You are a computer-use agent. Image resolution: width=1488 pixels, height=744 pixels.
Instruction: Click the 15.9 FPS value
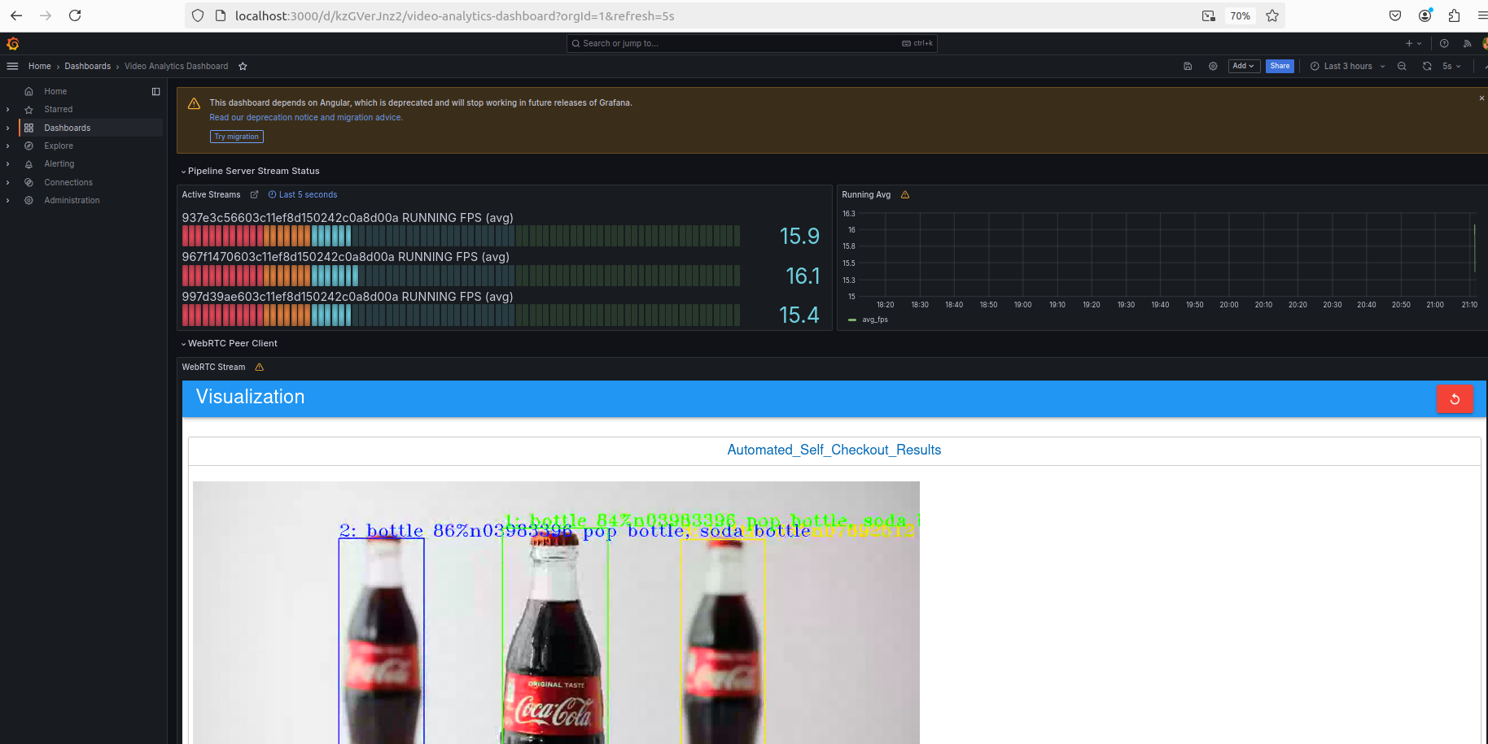pyautogui.click(x=799, y=236)
